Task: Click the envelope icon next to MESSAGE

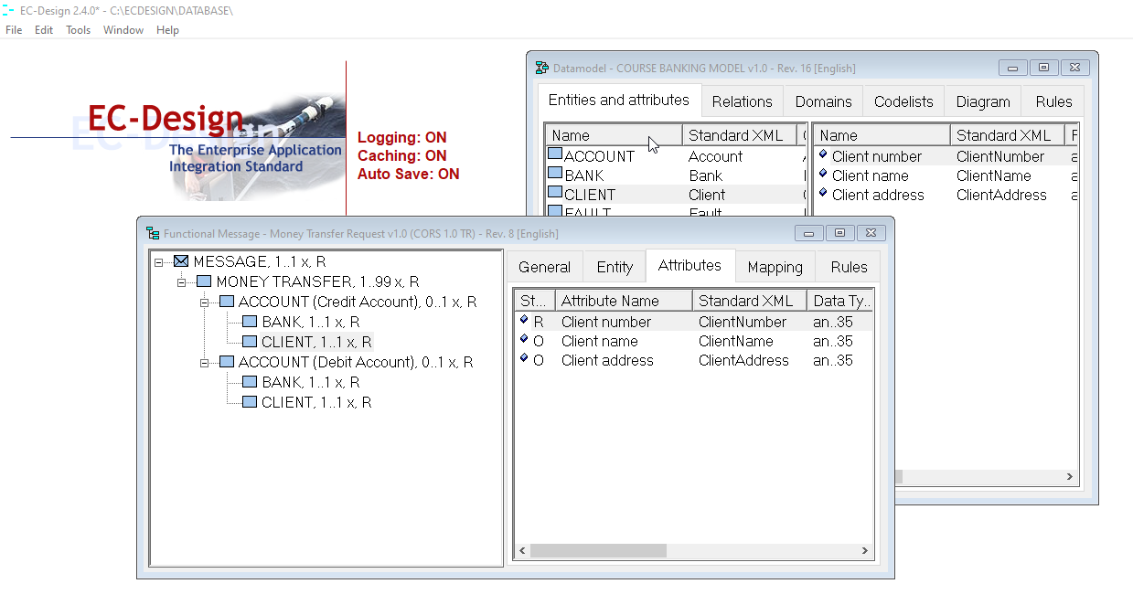Action: pos(181,262)
